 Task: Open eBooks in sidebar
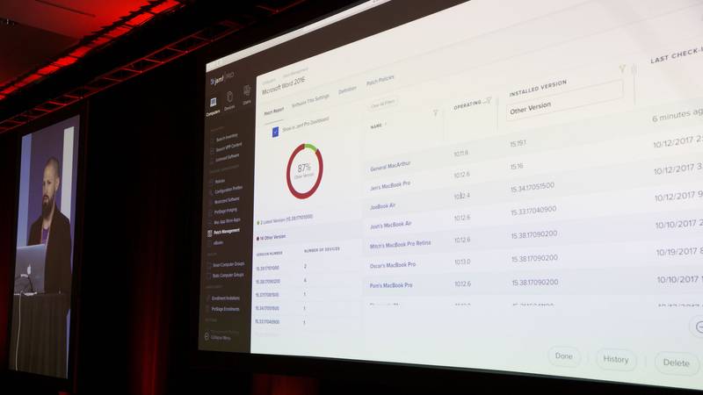pyautogui.click(x=218, y=243)
